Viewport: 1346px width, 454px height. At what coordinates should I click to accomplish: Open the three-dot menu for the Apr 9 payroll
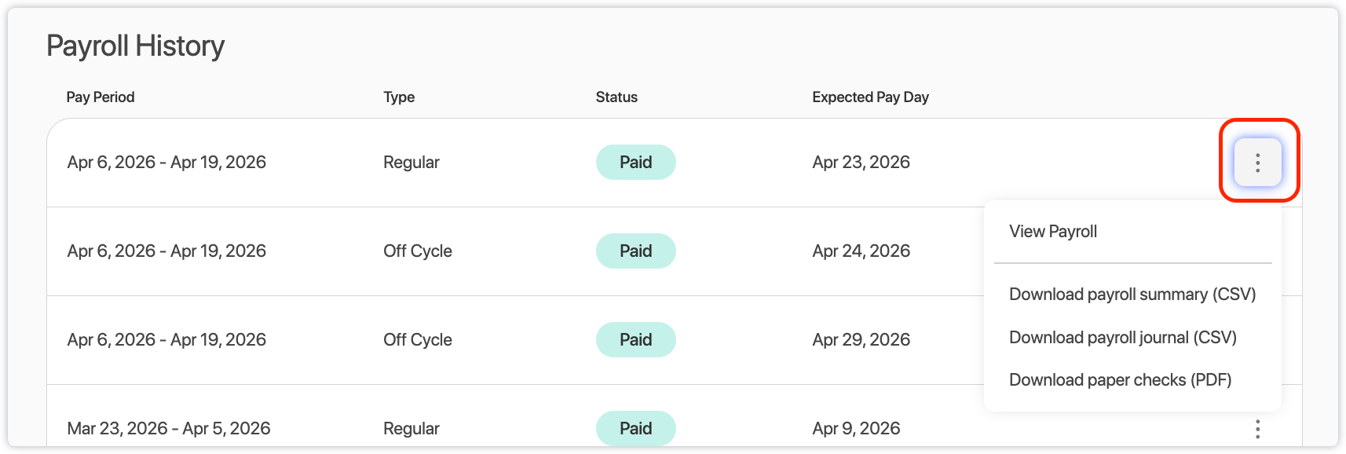1257,429
